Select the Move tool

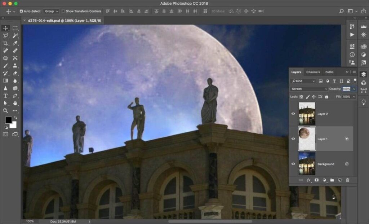(5, 27)
